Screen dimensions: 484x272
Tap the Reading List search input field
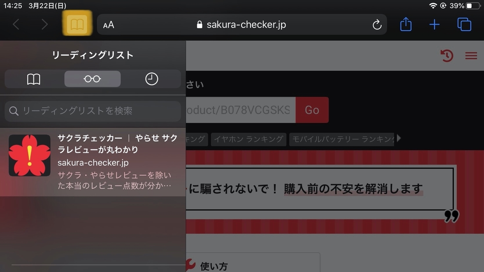93,111
